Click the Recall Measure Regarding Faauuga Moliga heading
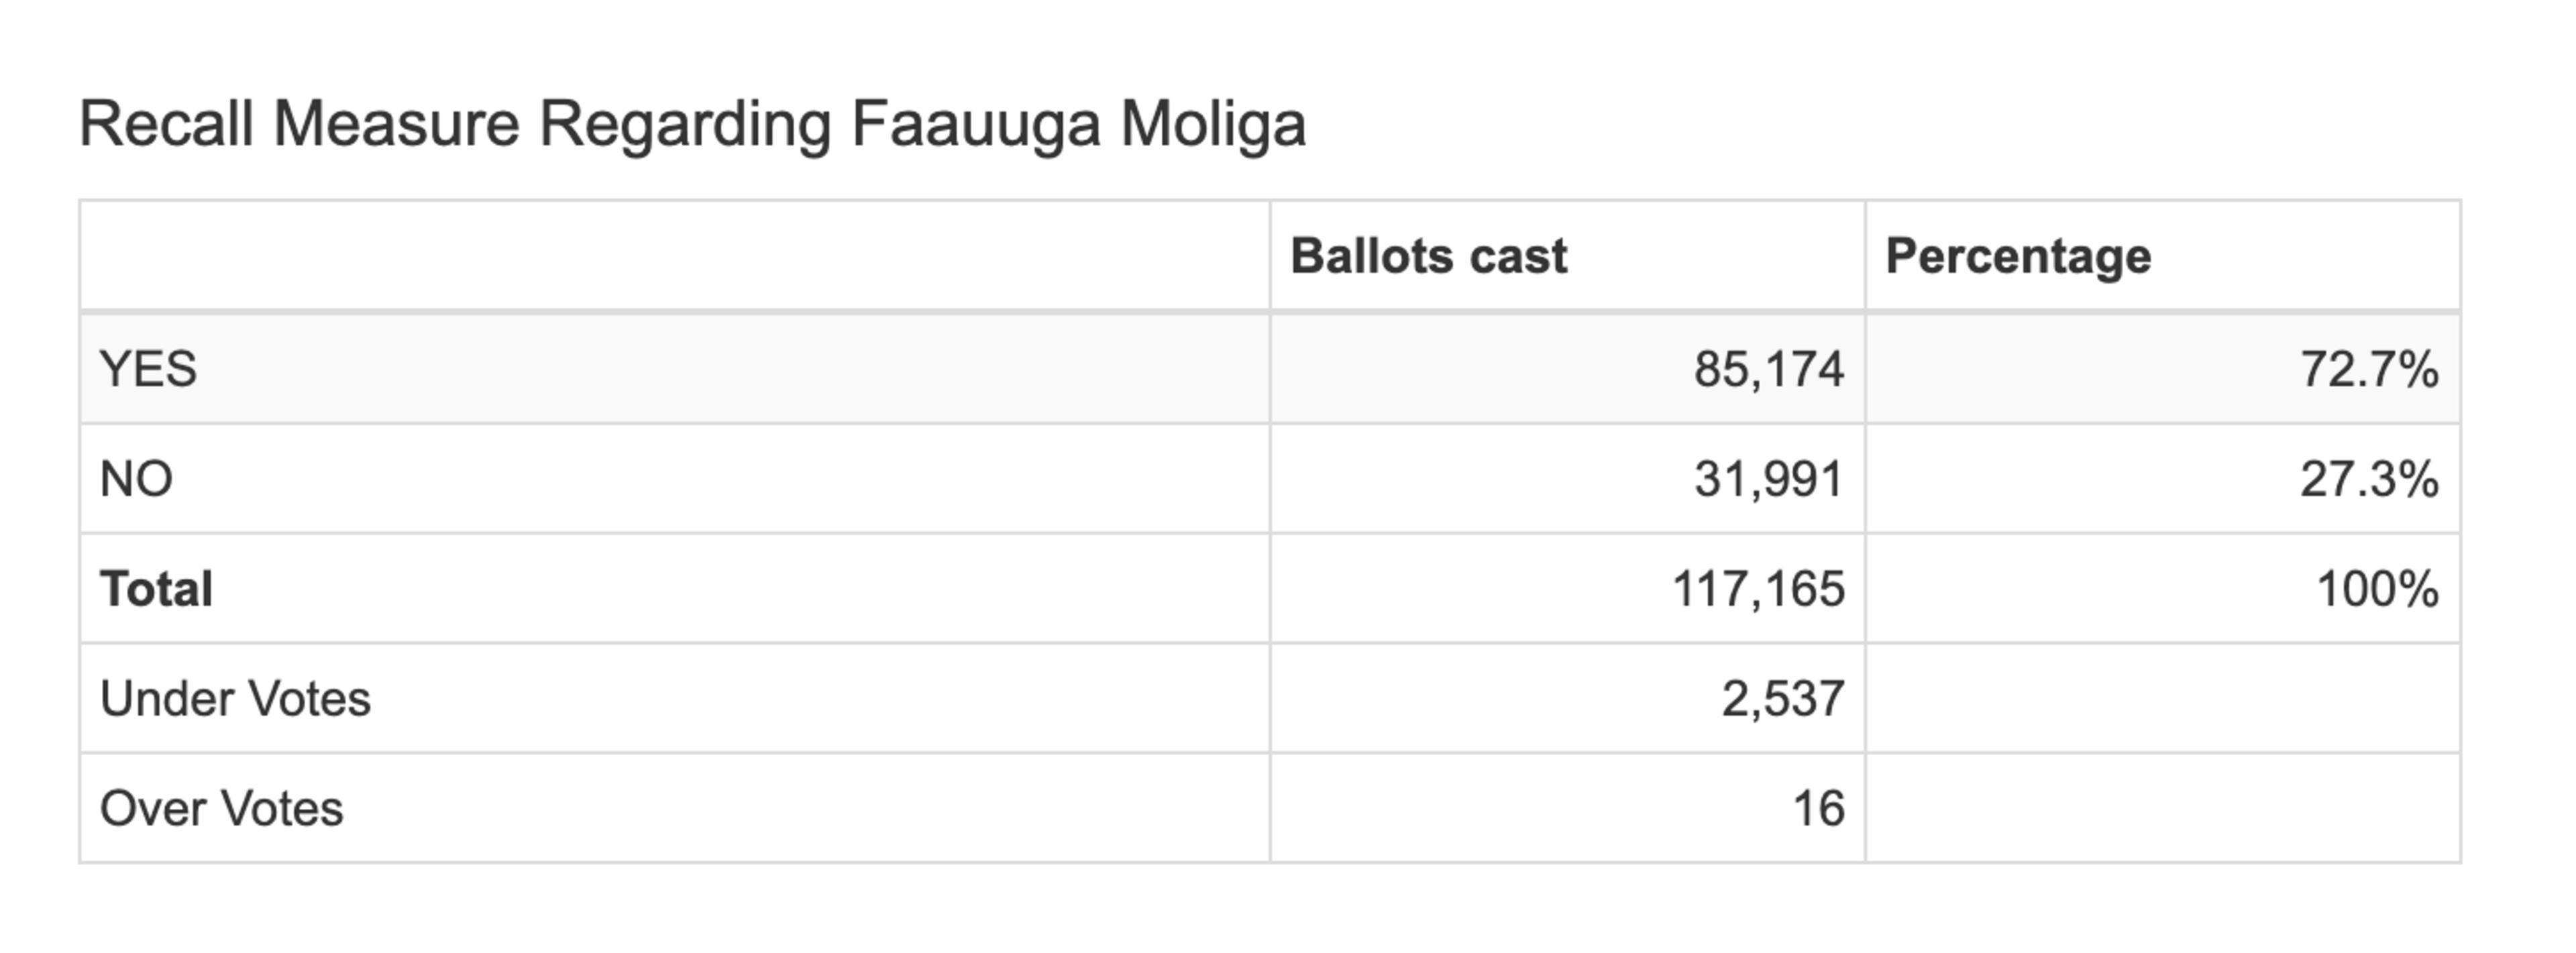Viewport: 2576px width, 953px height. [x=692, y=125]
